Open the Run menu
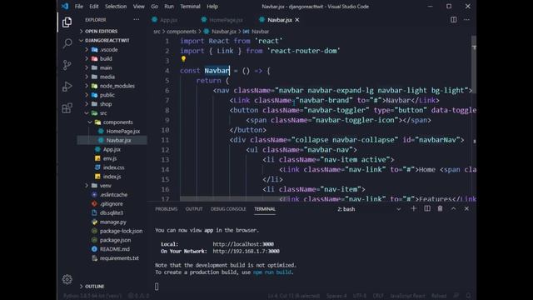Viewport: 533px width, 300px height. (169, 7)
